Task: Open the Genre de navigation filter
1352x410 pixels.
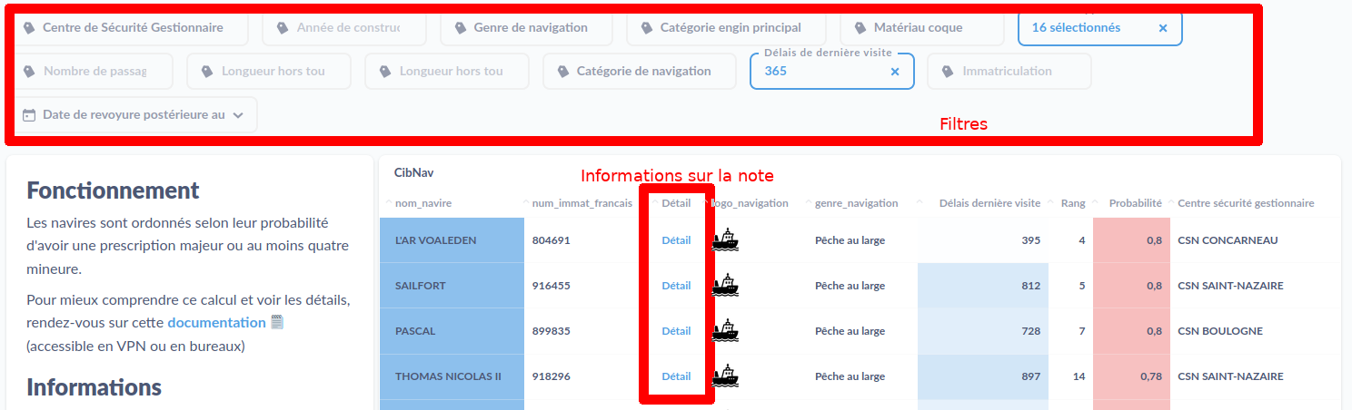Action: [525, 28]
